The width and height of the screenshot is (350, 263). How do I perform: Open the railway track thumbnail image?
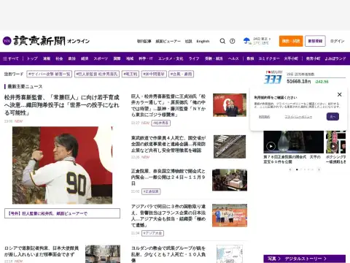pyautogui.click(x=230, y=147)
